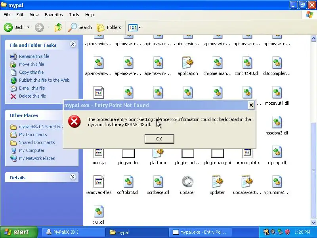
Task: Click Copy this file
Action: (31, 72)
